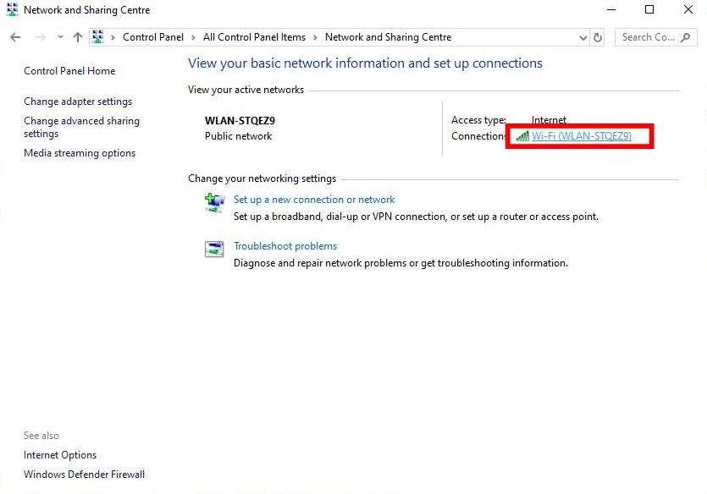Click the Troubleshoot problems icon

214,249
